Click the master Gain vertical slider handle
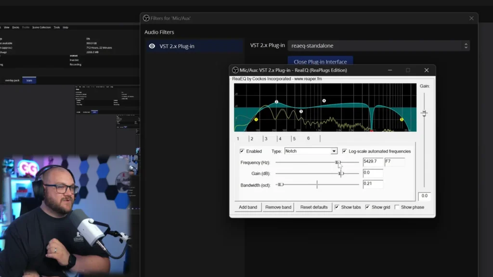493x277 pixels. coord(424,113)
